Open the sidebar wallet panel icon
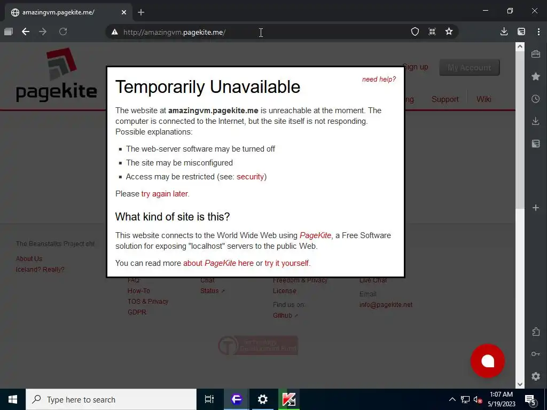547x410 pixels. pyautogui.click(x=536, y=143)
